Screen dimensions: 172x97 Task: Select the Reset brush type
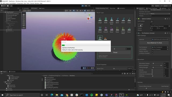(x=112, y=29)
